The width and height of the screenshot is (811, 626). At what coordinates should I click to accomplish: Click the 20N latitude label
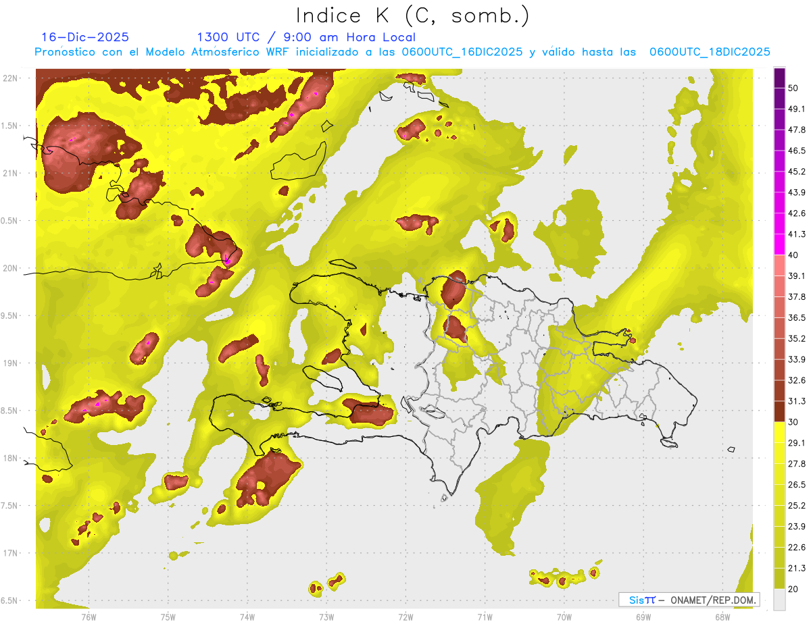click(x=11, y=268)
